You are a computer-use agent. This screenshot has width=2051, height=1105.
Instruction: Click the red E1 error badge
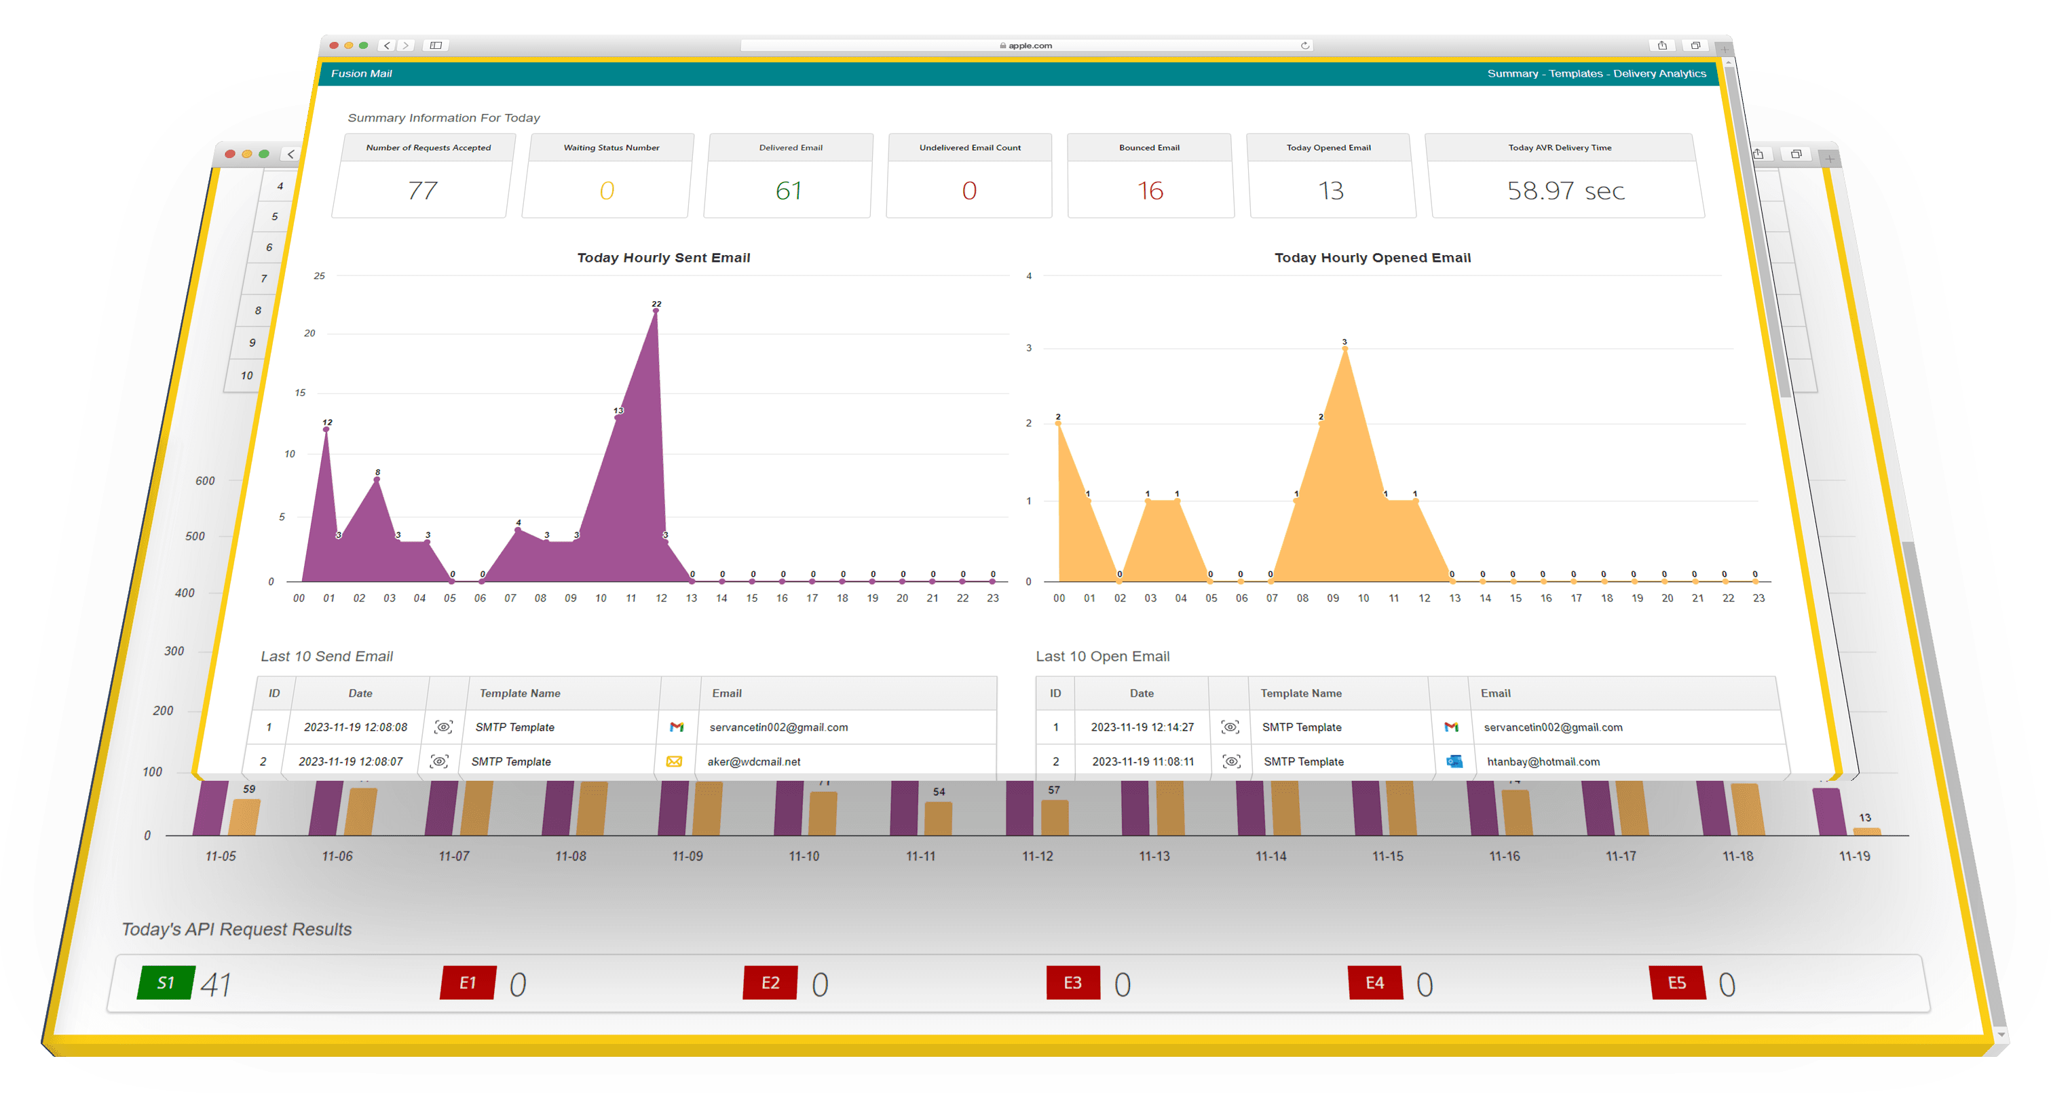click(x=468, y=982)
